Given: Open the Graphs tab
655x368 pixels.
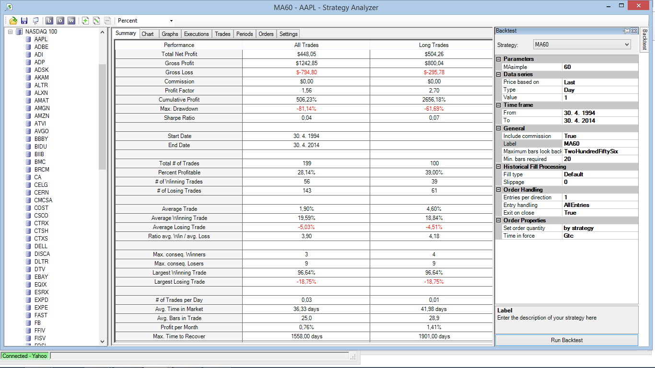Looking at the screenshot, I should pos(170,34).
